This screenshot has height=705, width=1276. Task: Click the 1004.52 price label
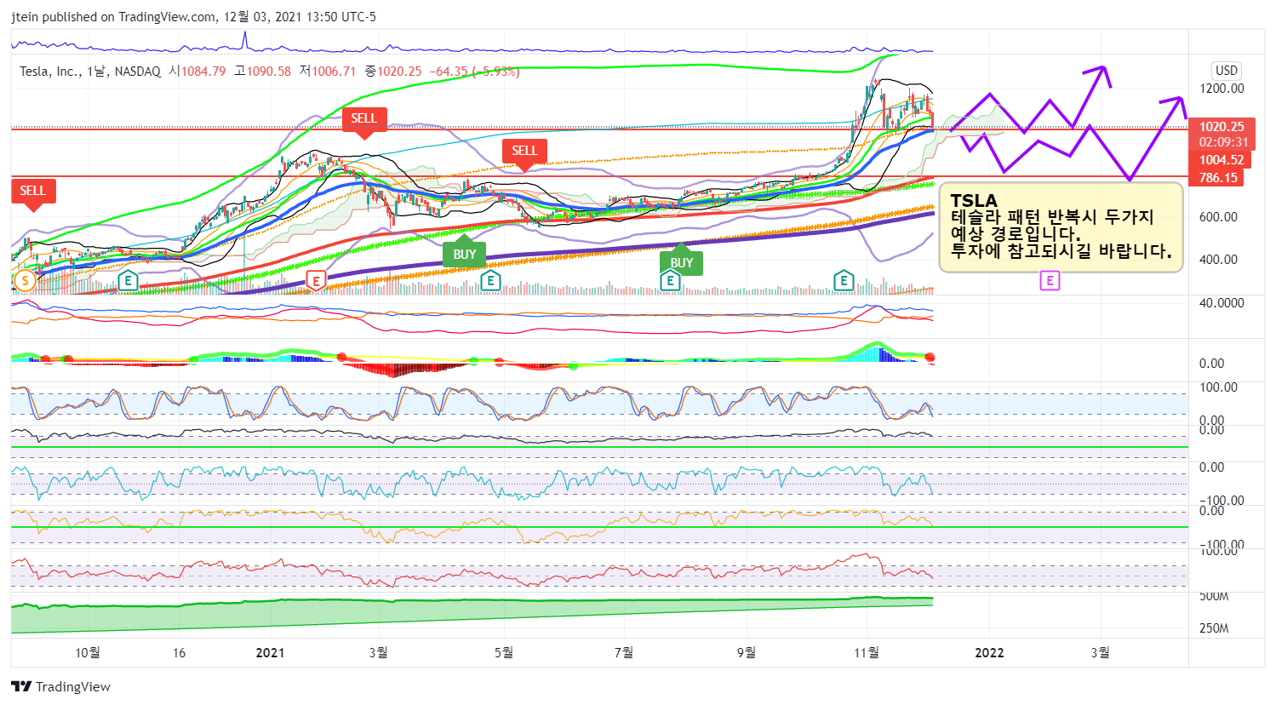tap(1220, 160)
